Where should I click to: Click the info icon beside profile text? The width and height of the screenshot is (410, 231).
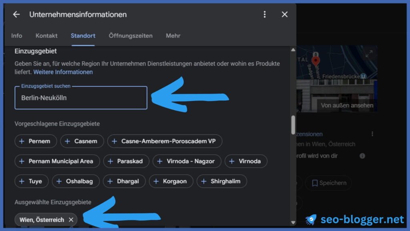(x=362, y=156)
